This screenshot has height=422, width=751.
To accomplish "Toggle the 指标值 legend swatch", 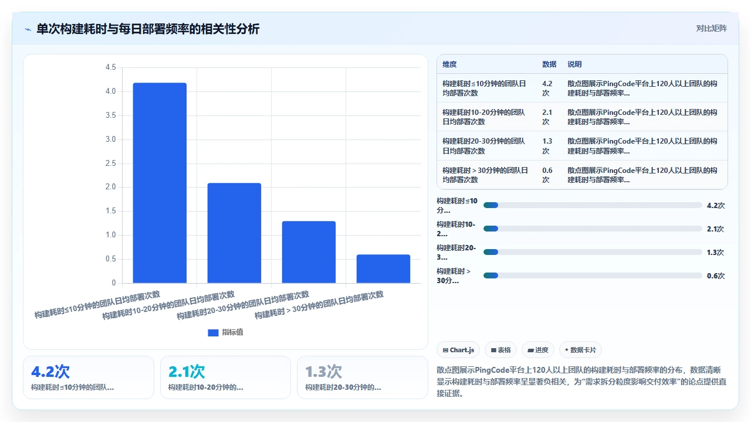I will click(213, 333).
